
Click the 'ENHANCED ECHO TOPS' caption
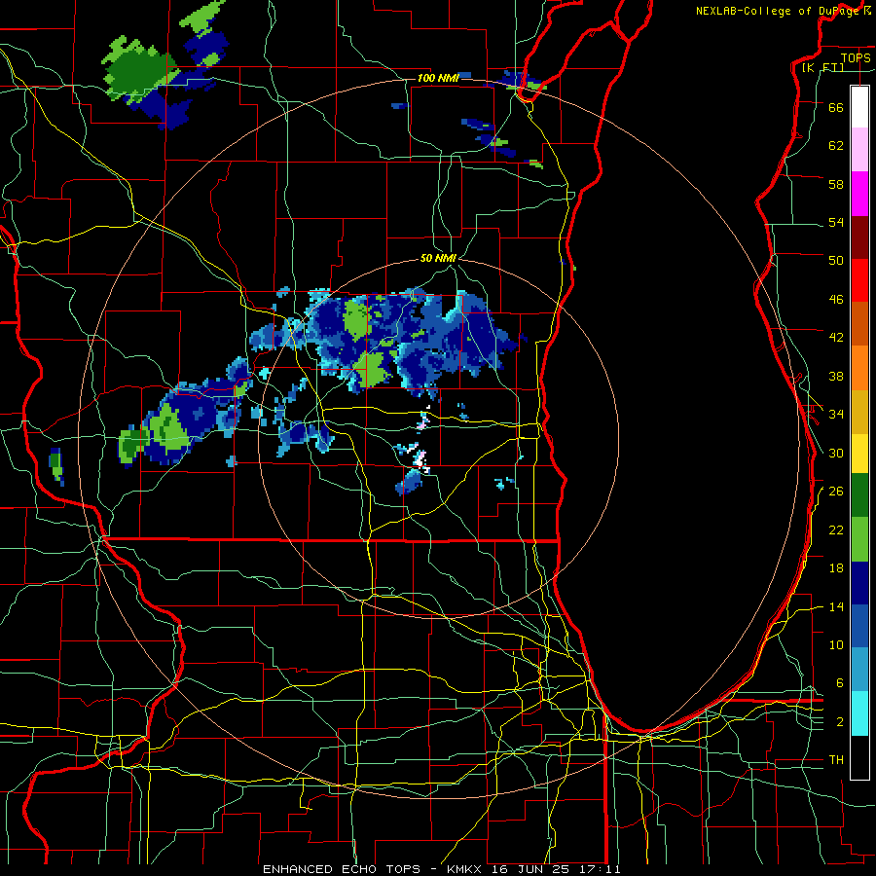[342, 869]
